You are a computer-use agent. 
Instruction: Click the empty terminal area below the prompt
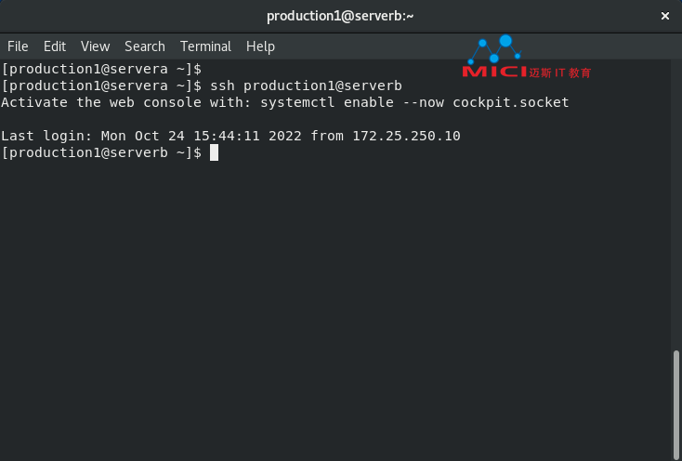(x=334, y=305)
